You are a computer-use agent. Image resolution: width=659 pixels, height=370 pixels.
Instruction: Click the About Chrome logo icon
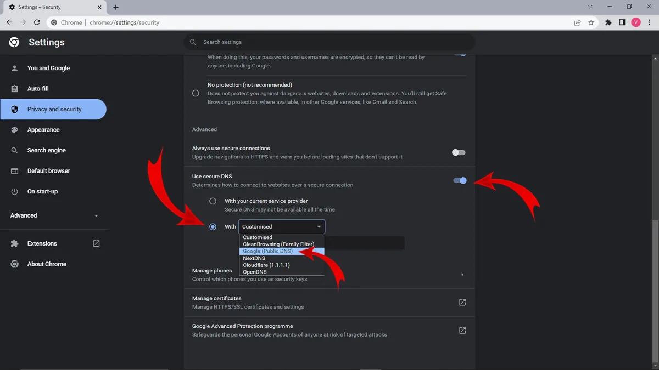[15, 264]
